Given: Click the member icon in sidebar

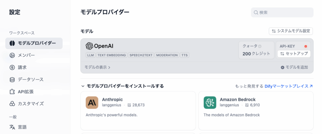Looking at the screenshot, I should (12, 55).
